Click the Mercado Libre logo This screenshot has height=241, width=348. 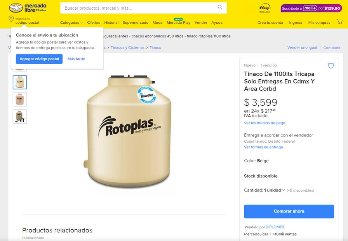click(28, 8)
